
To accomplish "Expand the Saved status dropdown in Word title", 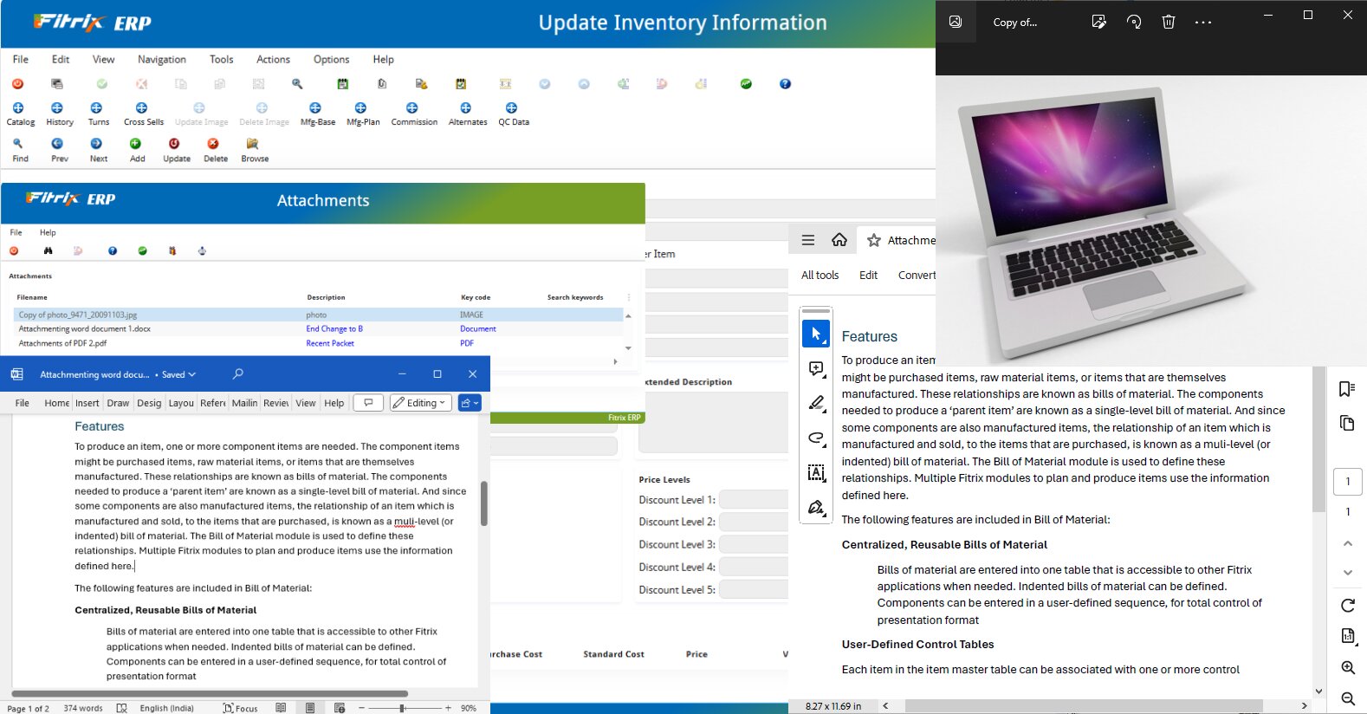I will [x=179, y=374].
